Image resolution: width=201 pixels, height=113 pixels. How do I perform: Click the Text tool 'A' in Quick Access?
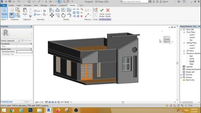pyautogui.click(x=46, y=2)
